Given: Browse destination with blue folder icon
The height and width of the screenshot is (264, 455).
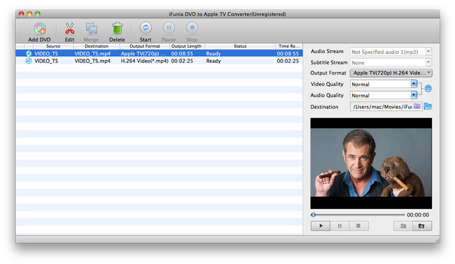Looking at the screenshot, I should [428, 106].
